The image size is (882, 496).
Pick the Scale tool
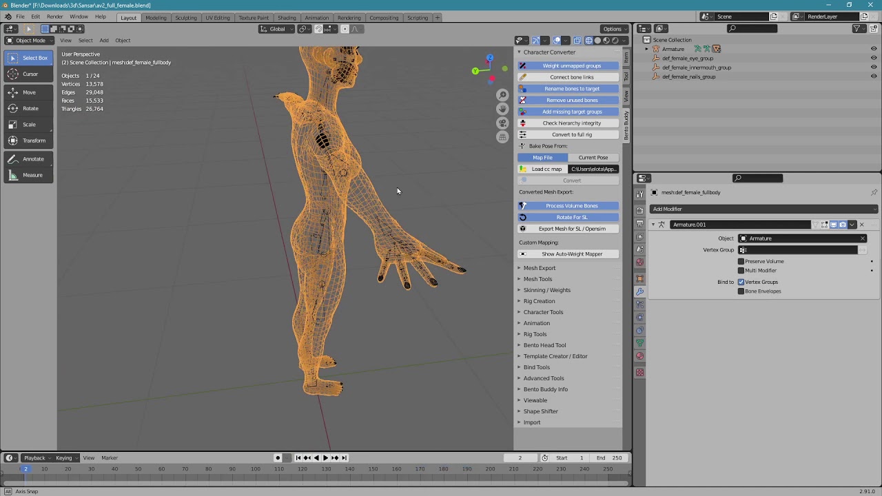(29, 125)
